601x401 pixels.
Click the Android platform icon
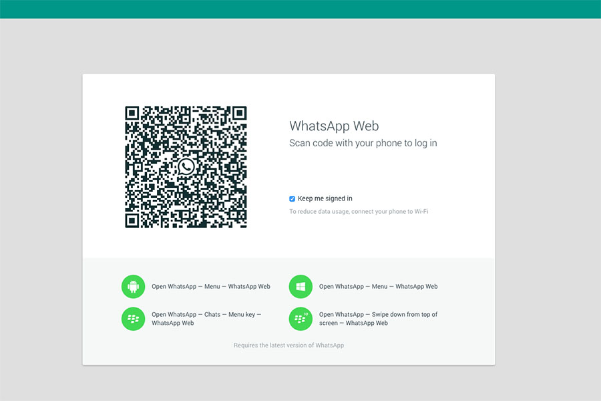click(133, 286)
